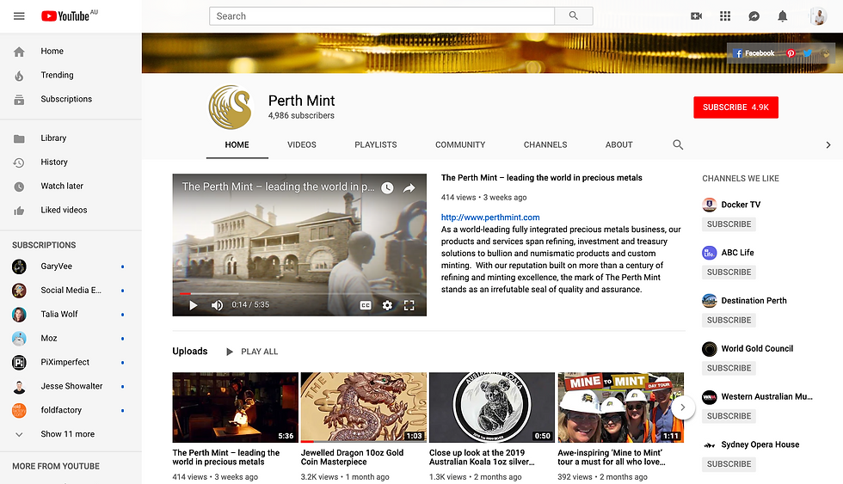Subscribe to Perth Mint channel
This screenshot has width=843, height=484.
click(x=735, y=107)
